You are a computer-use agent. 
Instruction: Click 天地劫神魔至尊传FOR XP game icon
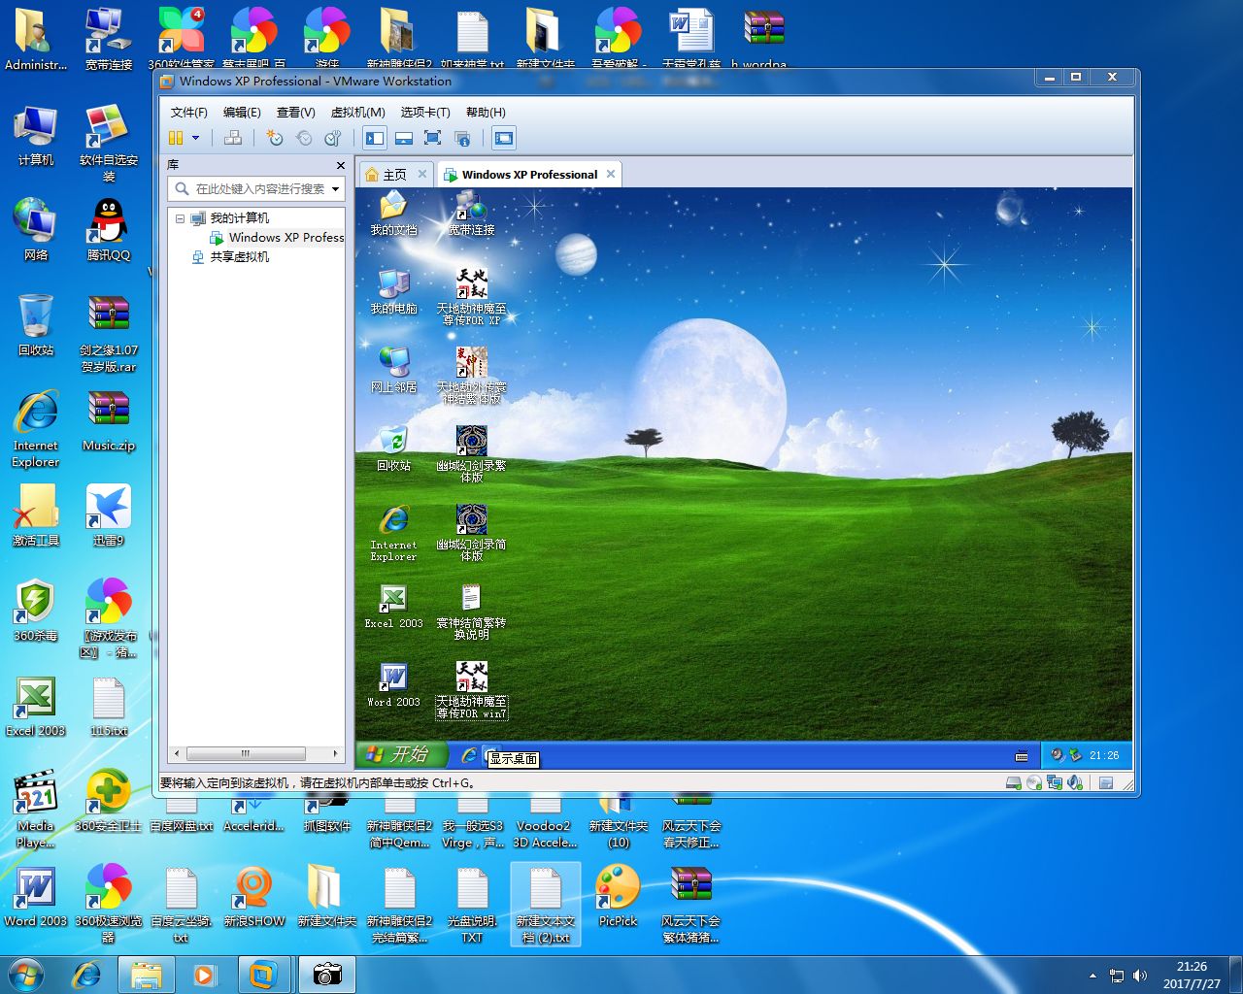coord(471,296)
